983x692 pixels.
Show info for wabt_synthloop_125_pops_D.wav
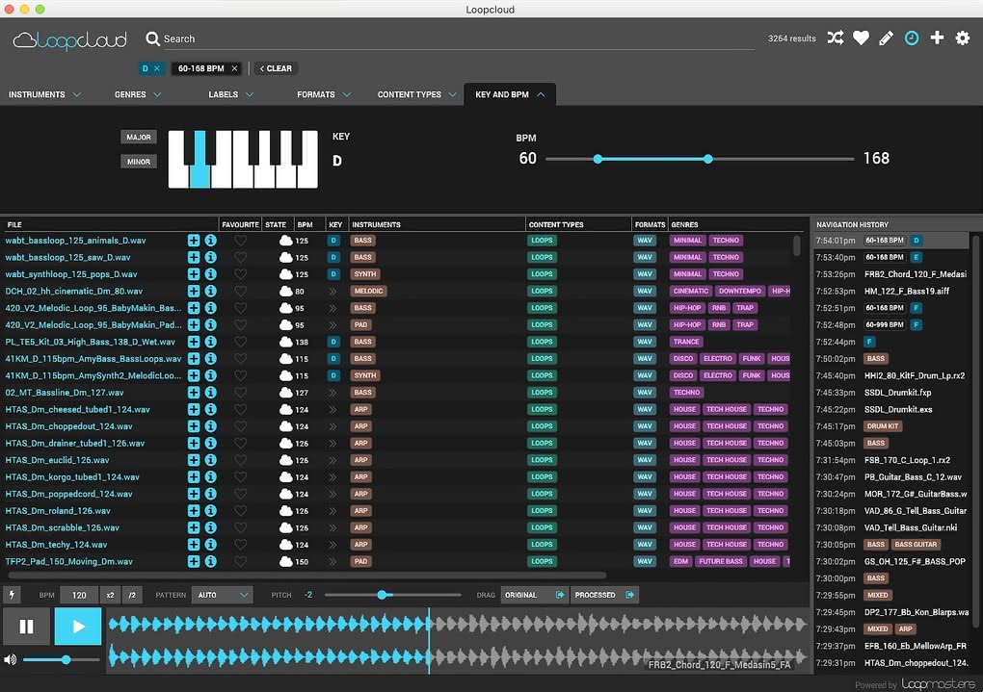[211, 274]
